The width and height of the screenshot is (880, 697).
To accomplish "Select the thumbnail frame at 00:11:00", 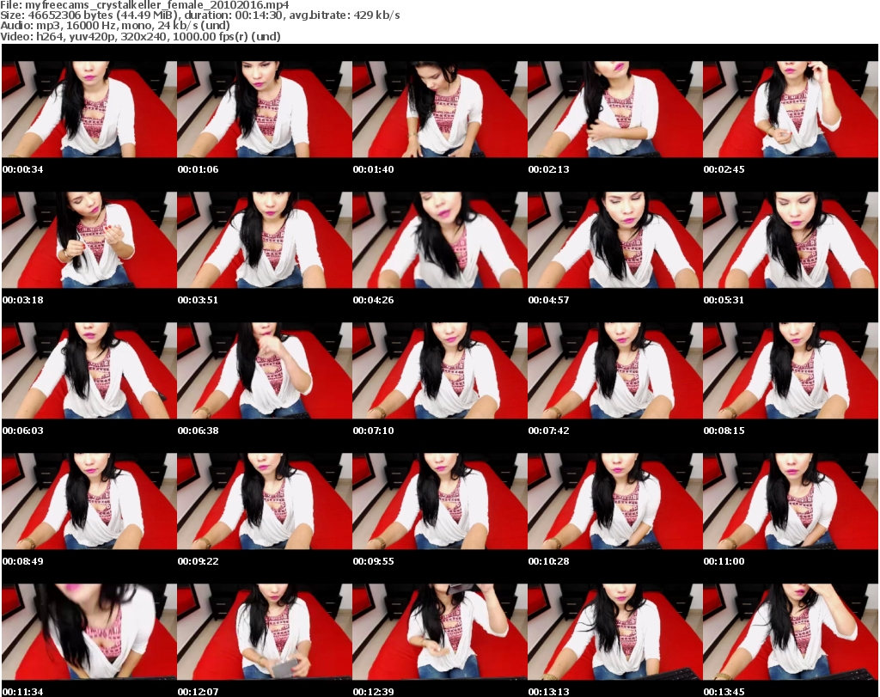I will pyautogui.click(x=791, y=502).
